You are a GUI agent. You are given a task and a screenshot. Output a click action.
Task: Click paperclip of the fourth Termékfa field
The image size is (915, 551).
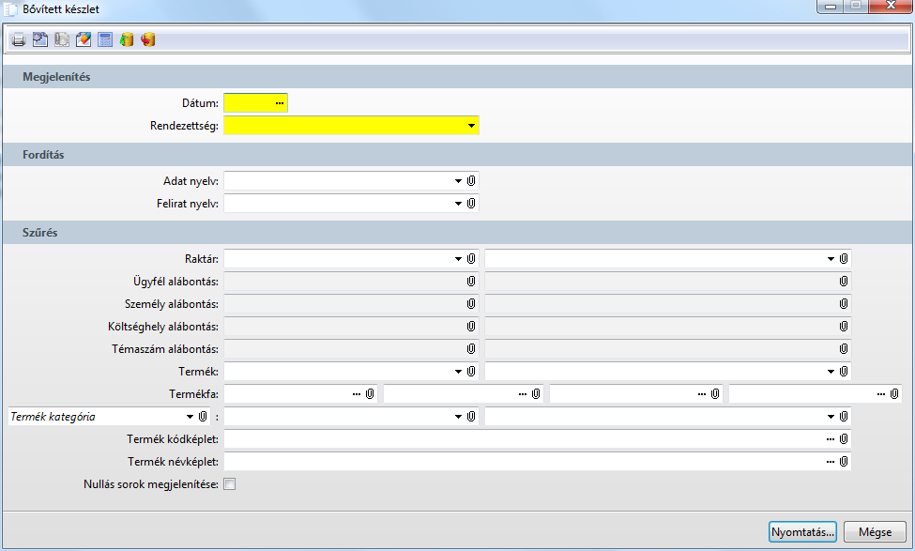[894, 394]
